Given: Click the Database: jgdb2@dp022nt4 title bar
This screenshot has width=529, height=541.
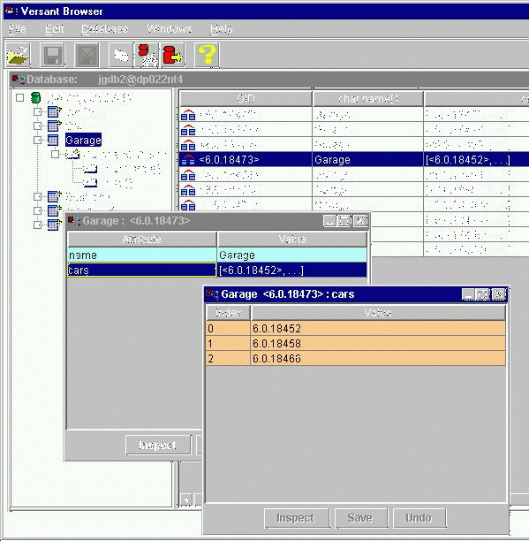Looking at the screenshot, I should point(268,80).
